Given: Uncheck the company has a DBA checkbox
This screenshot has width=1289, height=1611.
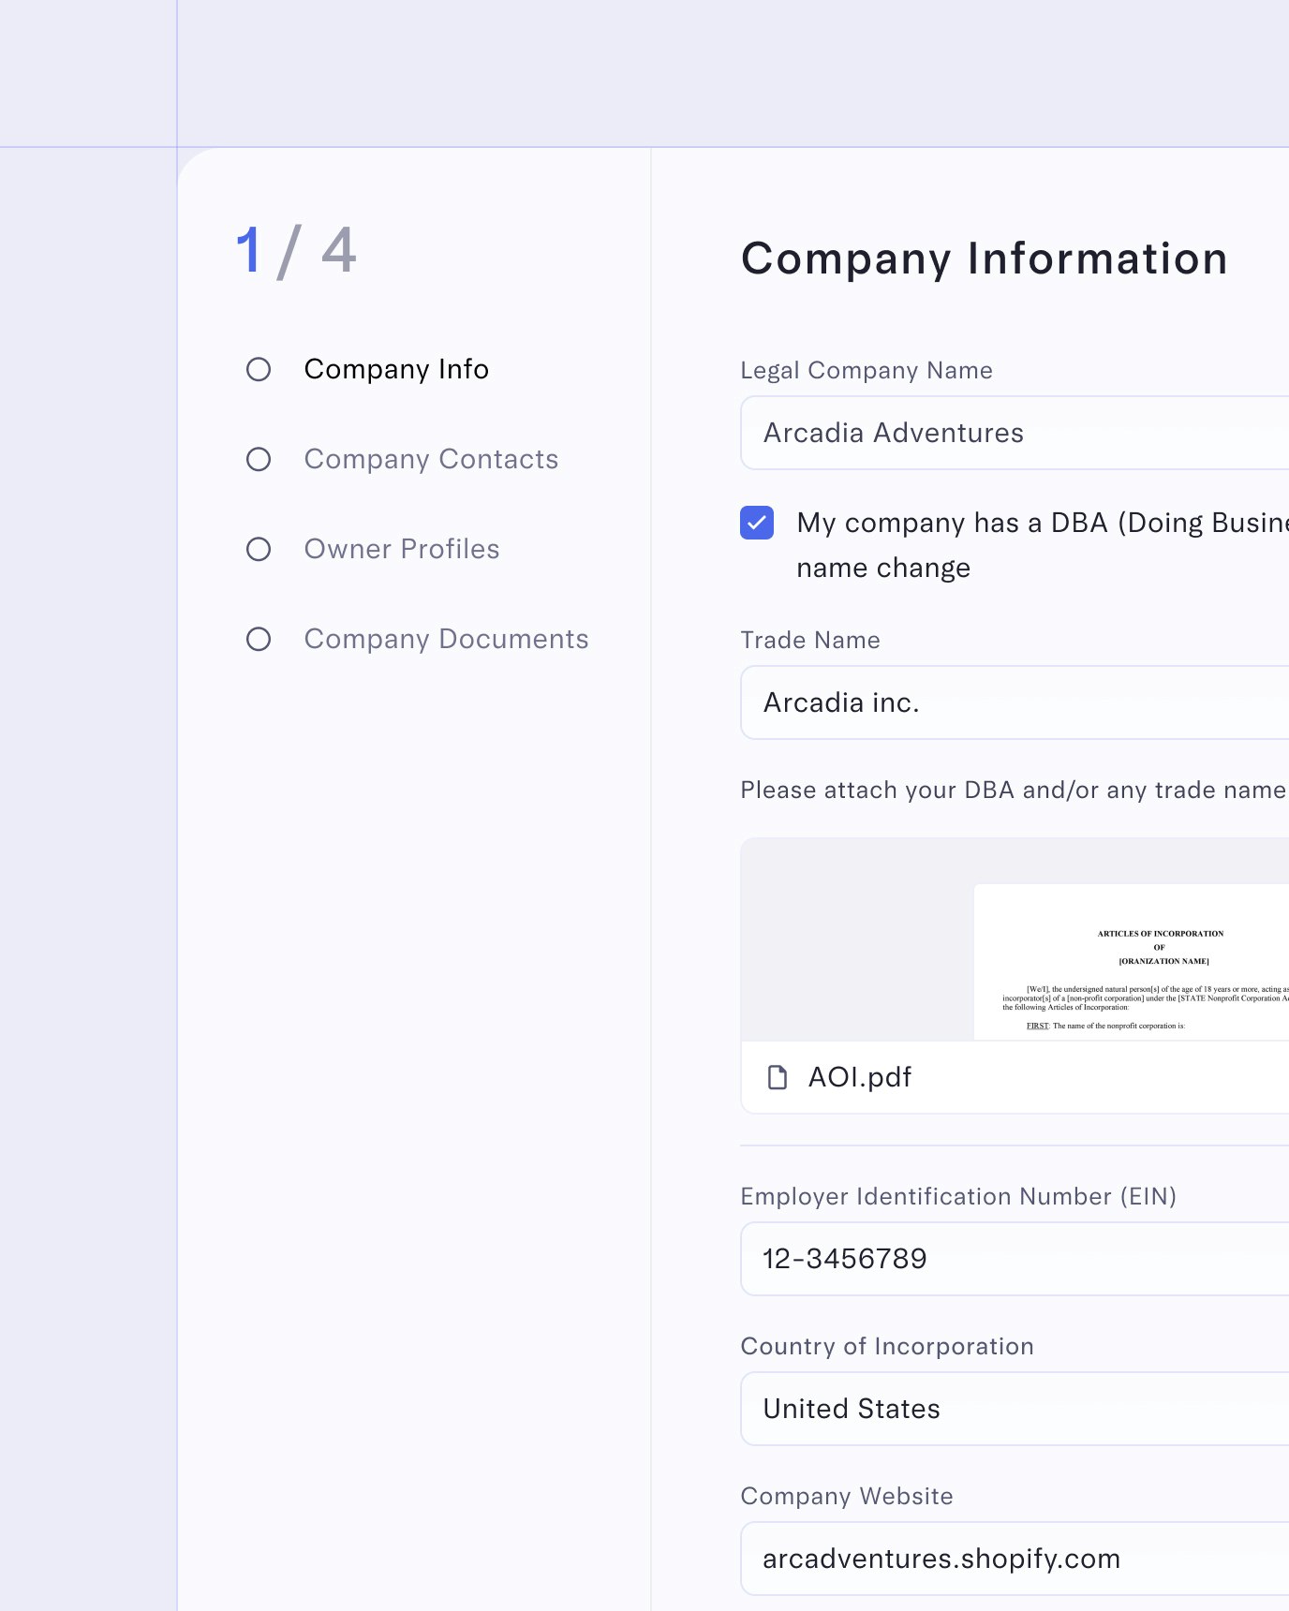Looking at the screenshot, I should [757, 523].
